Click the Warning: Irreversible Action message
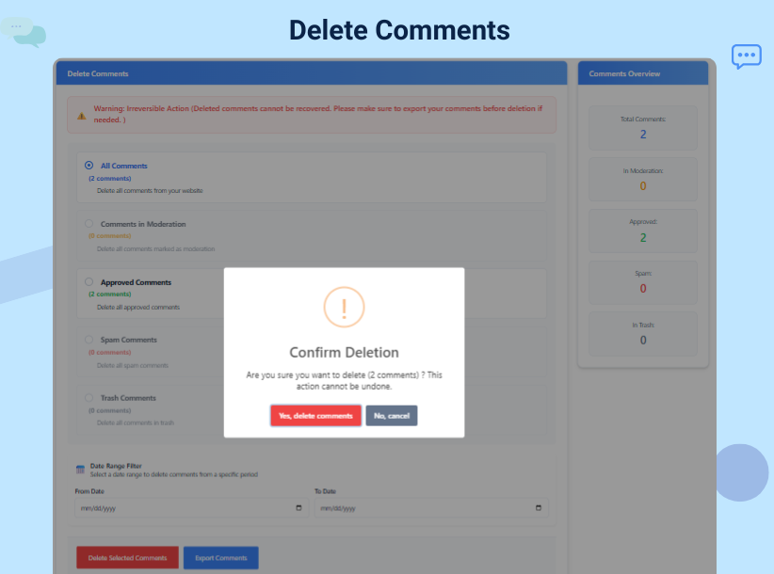The height and width of the screenshot is (574, 774). (x=318, y=114)
